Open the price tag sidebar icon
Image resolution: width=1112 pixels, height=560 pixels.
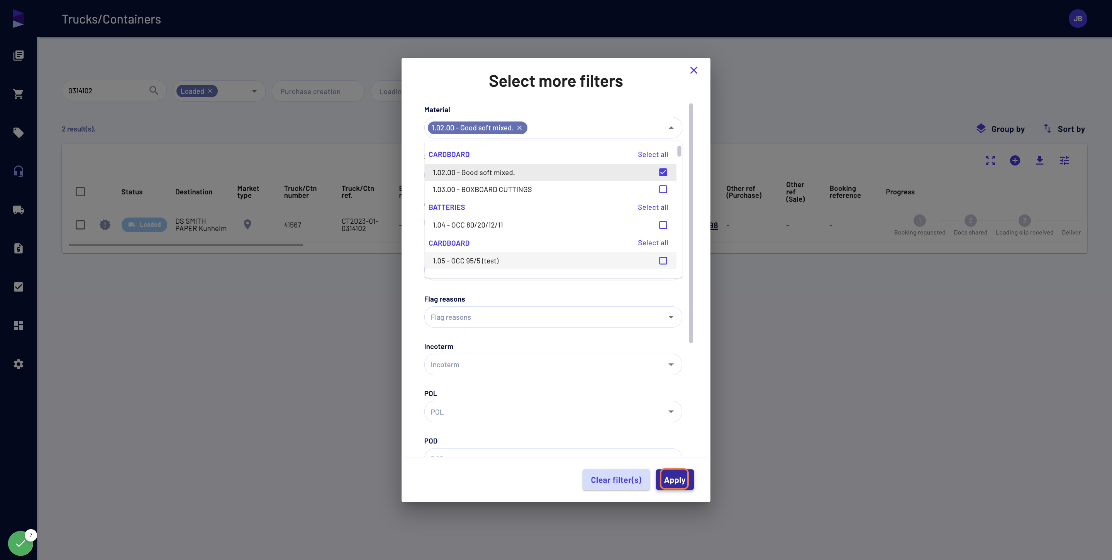[18, 132]
